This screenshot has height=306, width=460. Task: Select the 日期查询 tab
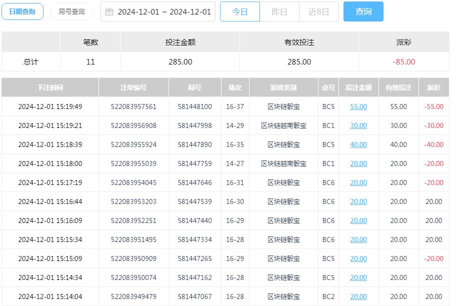click(x=22, y=11)
